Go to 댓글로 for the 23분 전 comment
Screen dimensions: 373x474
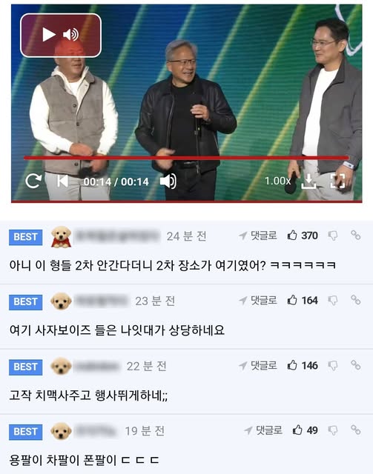click(x=258, y=300)
